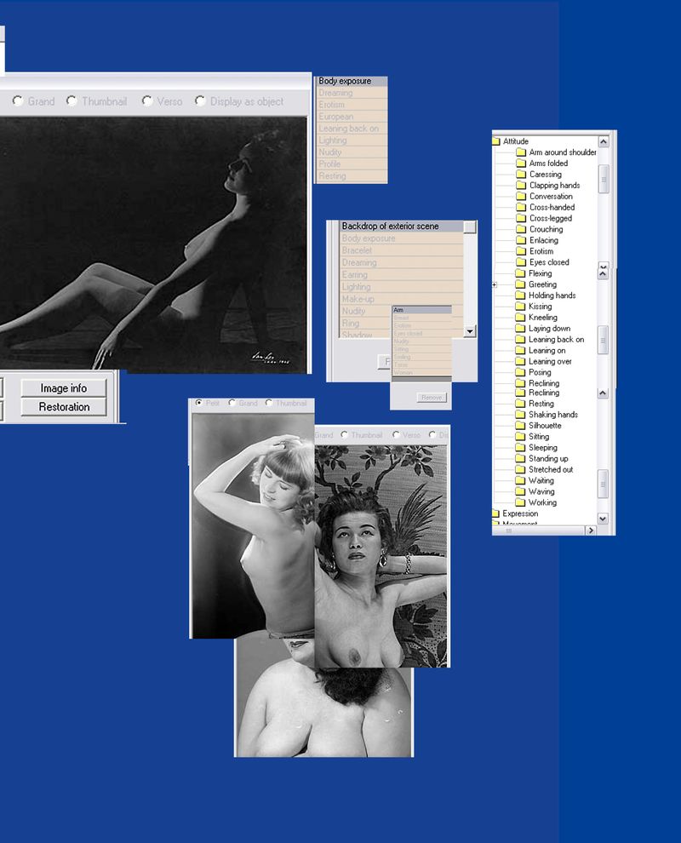This screenshot has height=843, width=681.
Task: Expand the plus sign beside the Attitude tree
Action: [494, 284]
